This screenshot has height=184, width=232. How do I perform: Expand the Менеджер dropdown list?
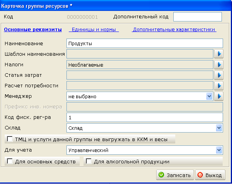[x=209, y=96]
